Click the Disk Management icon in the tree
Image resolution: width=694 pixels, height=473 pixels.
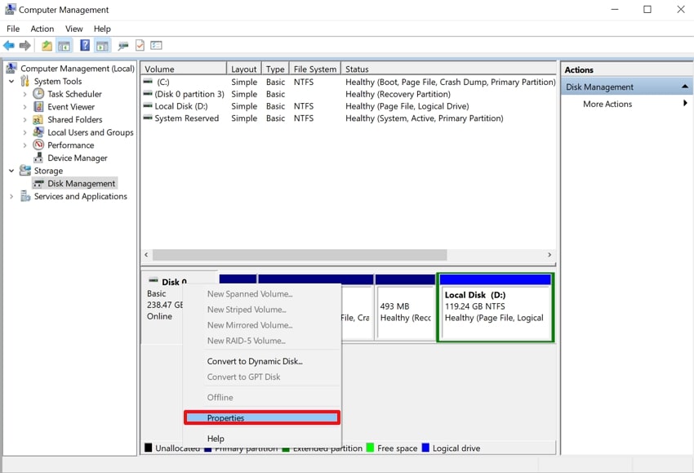click(38, 183)
